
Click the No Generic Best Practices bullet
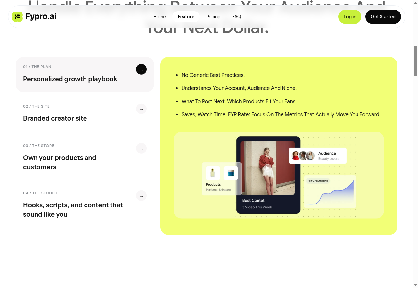[213, 75]
